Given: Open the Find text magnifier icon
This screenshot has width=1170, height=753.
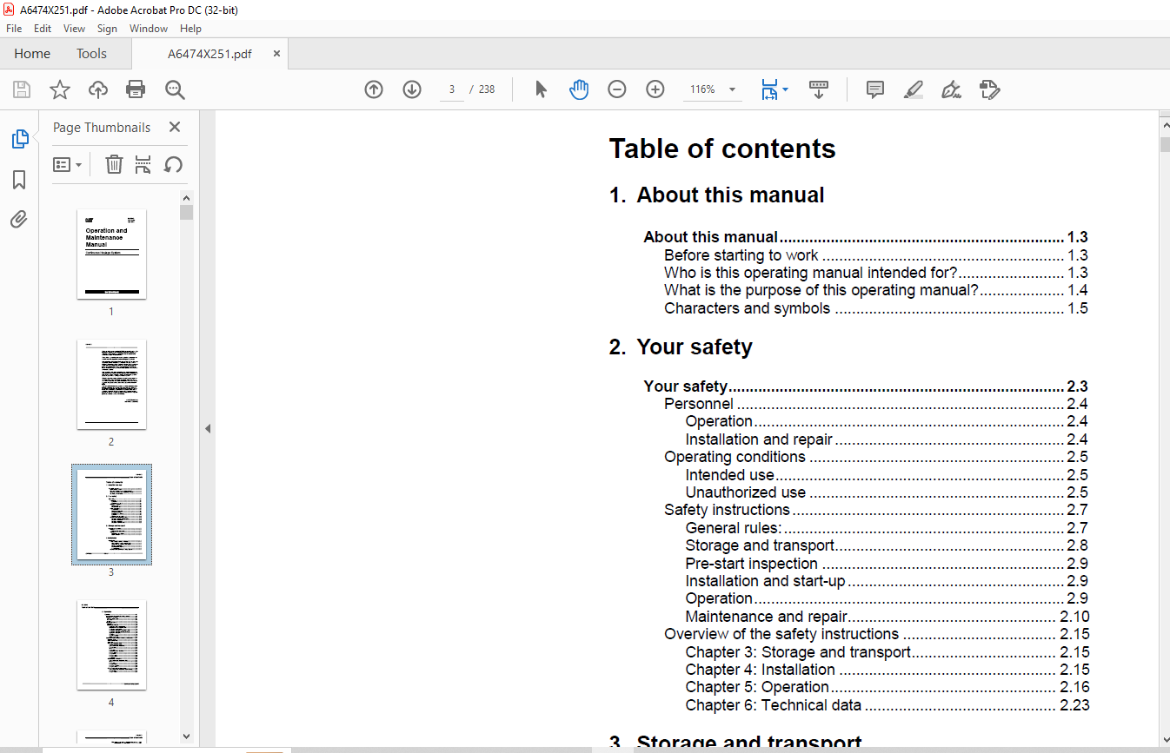Looking at the screenshot, I should pyautogui.click(x=175, y=89).
